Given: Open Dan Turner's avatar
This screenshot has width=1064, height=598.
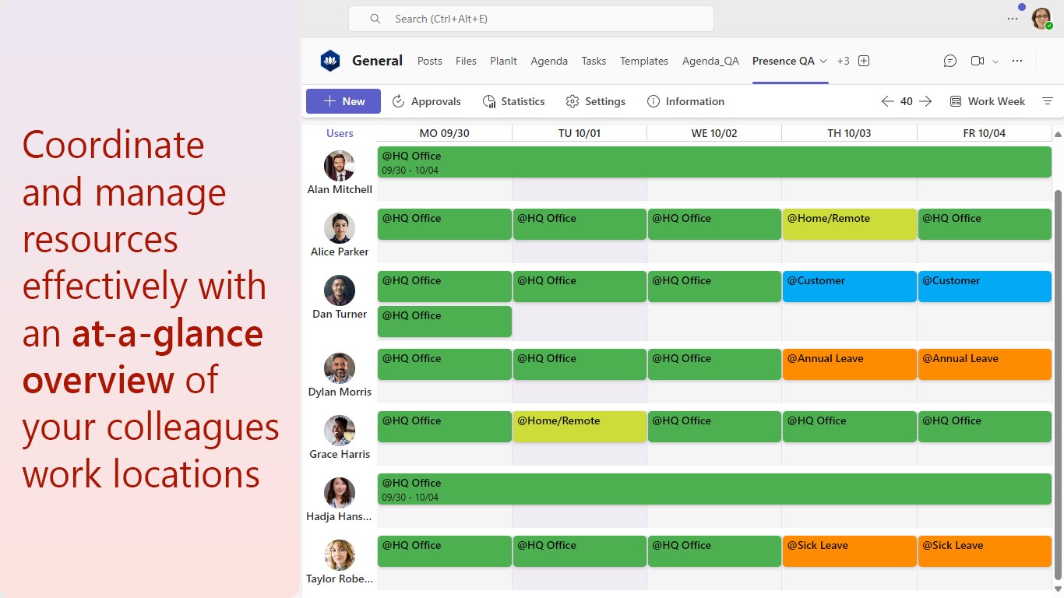Looking at the screenshot, I should click(x=340, y=290).
